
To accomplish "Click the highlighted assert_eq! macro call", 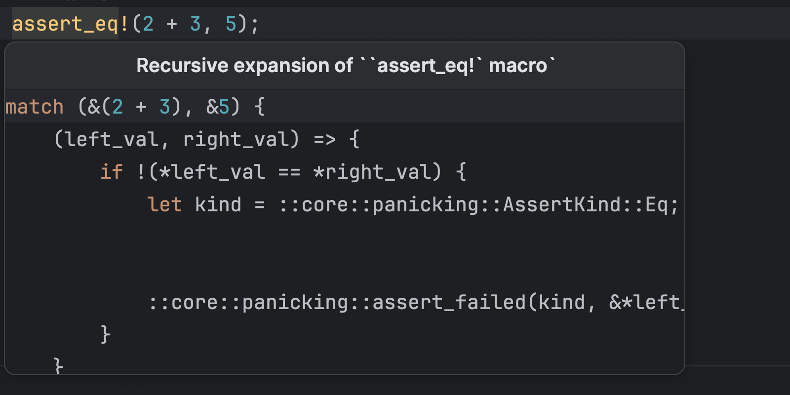I will point(65,24).
